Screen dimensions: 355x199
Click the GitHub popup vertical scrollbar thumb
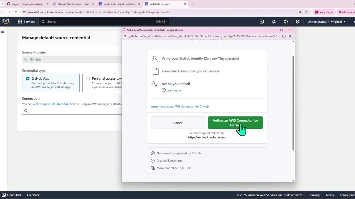pos(293,103)
